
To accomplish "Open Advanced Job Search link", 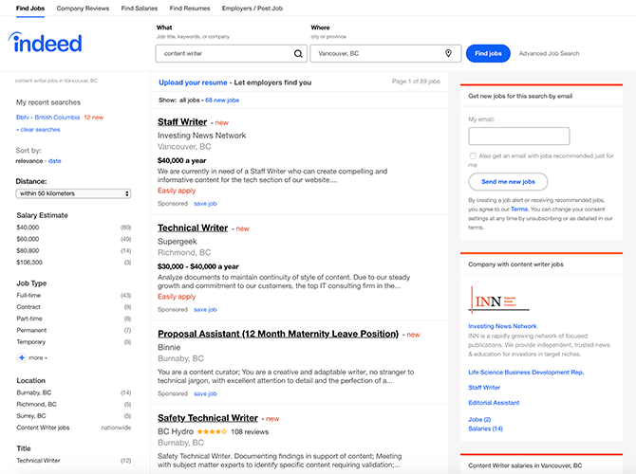I will coord(549,53).
